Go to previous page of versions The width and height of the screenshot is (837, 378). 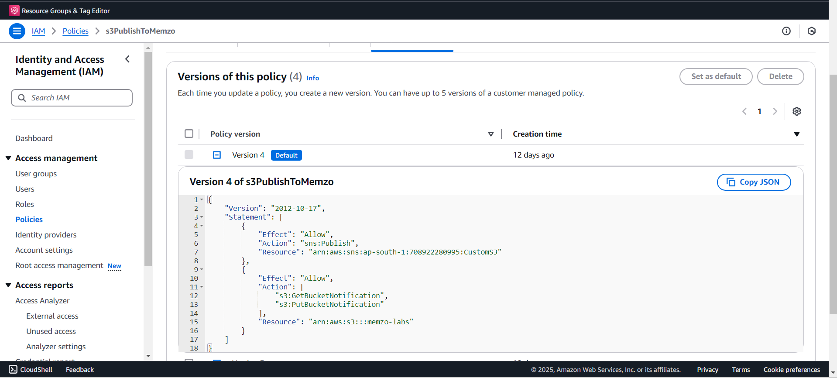click(744, 111)
